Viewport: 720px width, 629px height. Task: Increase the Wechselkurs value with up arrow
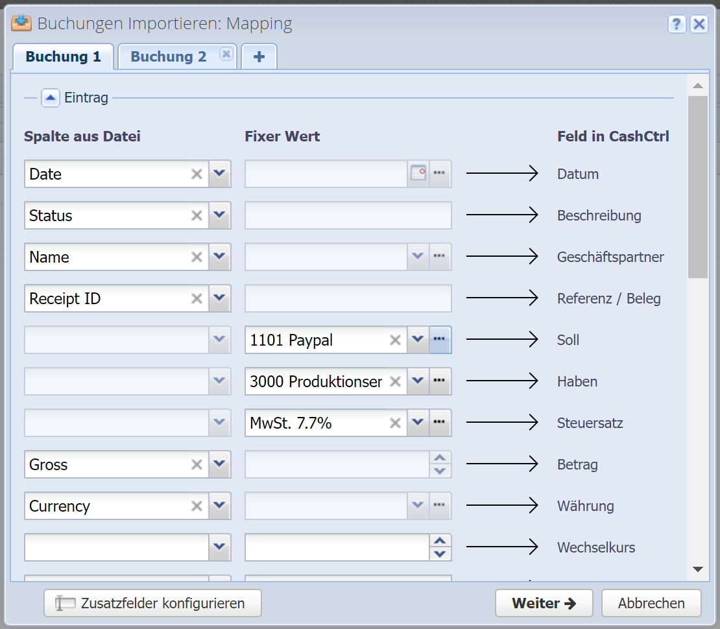tap(440, 541)
